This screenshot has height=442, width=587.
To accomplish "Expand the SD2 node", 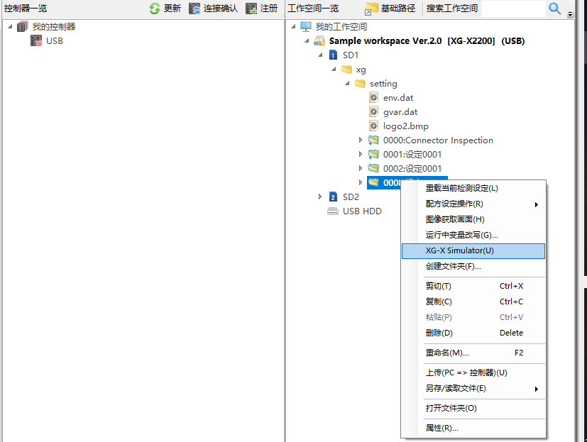I will [319, 197].
